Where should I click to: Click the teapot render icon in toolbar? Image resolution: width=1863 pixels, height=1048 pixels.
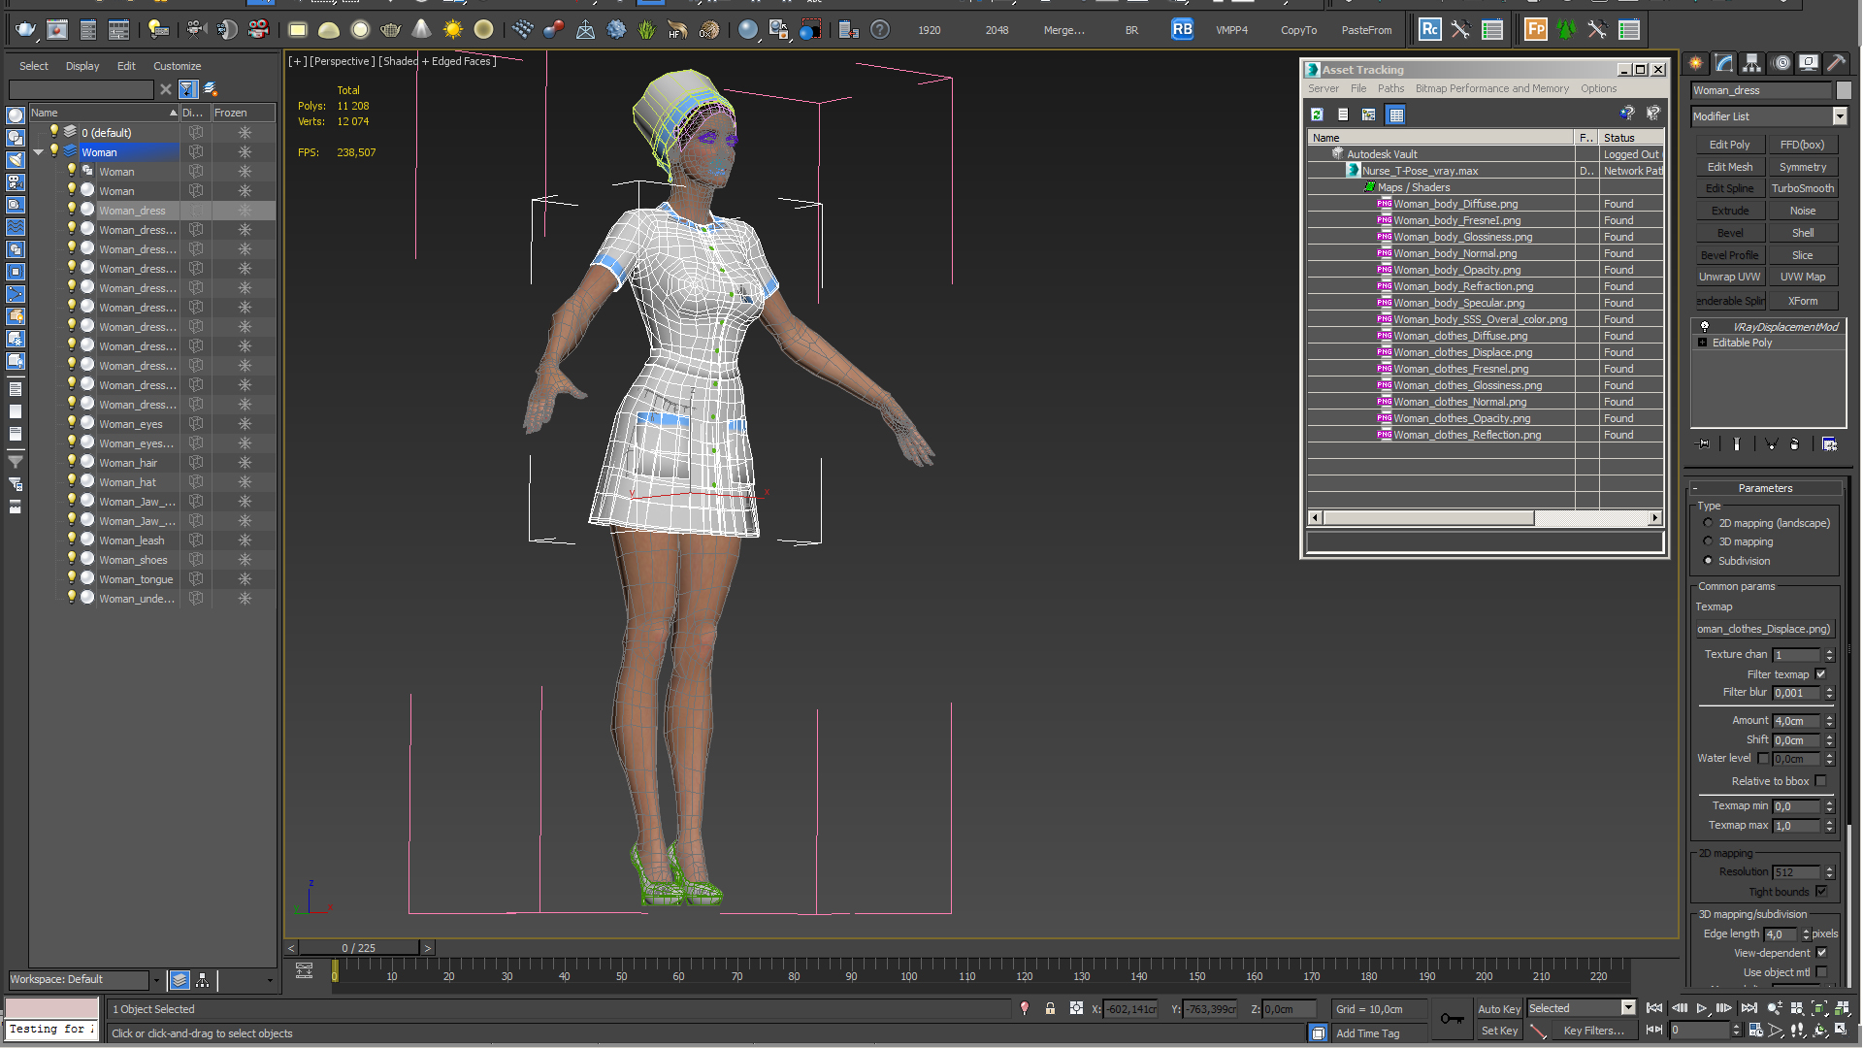point(25,30)
